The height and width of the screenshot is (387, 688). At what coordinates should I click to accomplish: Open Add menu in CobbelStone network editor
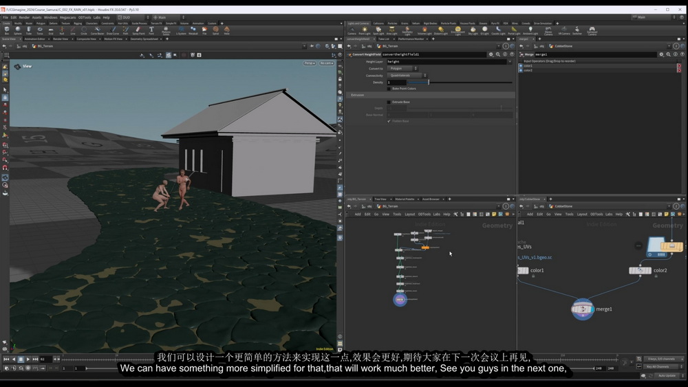click(530, 214)
